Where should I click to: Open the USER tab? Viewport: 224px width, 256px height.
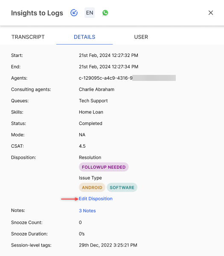(141, 37)
